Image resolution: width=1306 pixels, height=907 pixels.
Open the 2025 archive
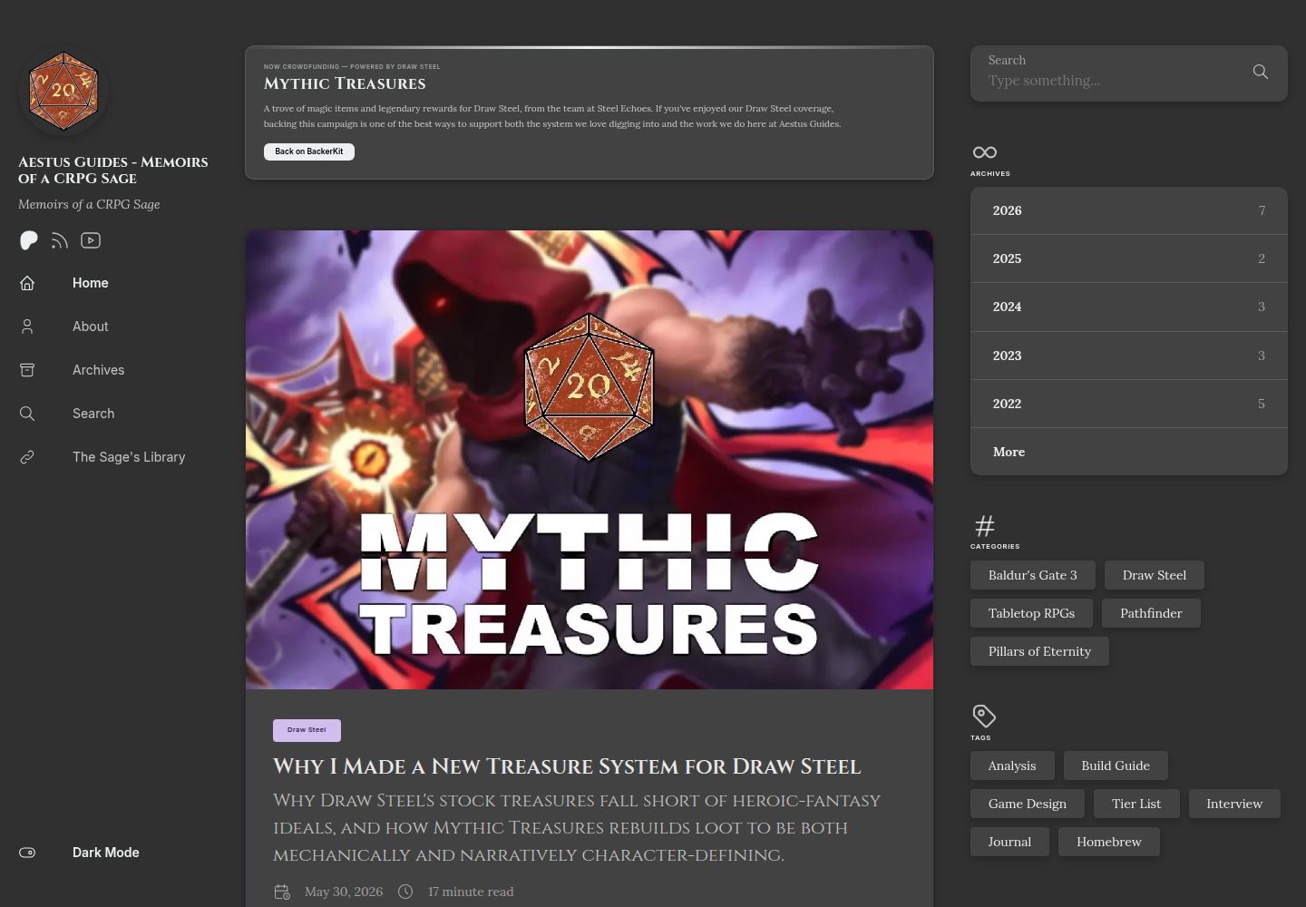click(x=1129, y=258)
